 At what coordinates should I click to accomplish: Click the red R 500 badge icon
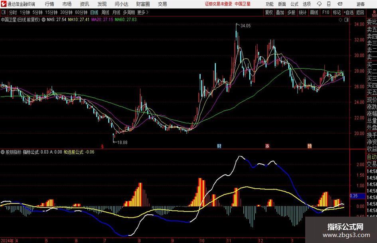tap(374, 14)
